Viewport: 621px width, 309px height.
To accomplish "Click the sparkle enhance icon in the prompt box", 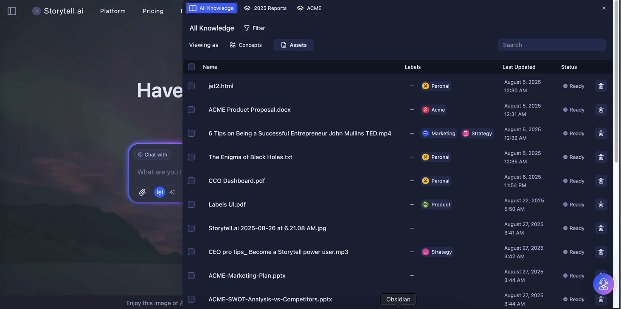I will (x=172, y=192).
